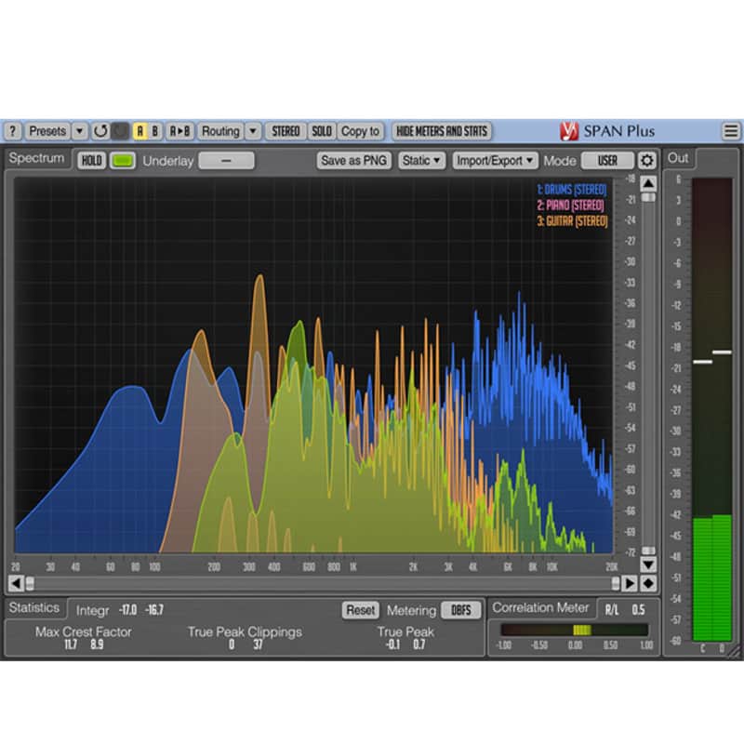Open the Import/Export dropdown
Image resolution: width=744 pixels, height=744 pixels.
(495, 161)
